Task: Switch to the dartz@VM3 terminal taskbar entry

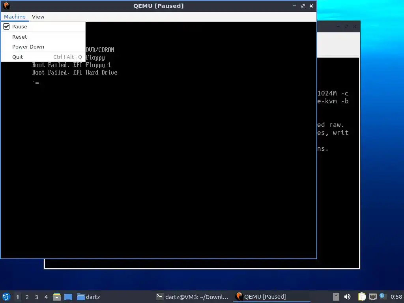Action: tap(193, 297)
